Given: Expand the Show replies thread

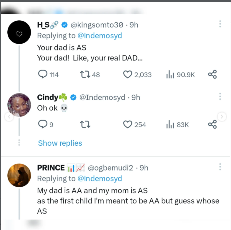Looking at the screenshot, I should (x=60, y=143).
